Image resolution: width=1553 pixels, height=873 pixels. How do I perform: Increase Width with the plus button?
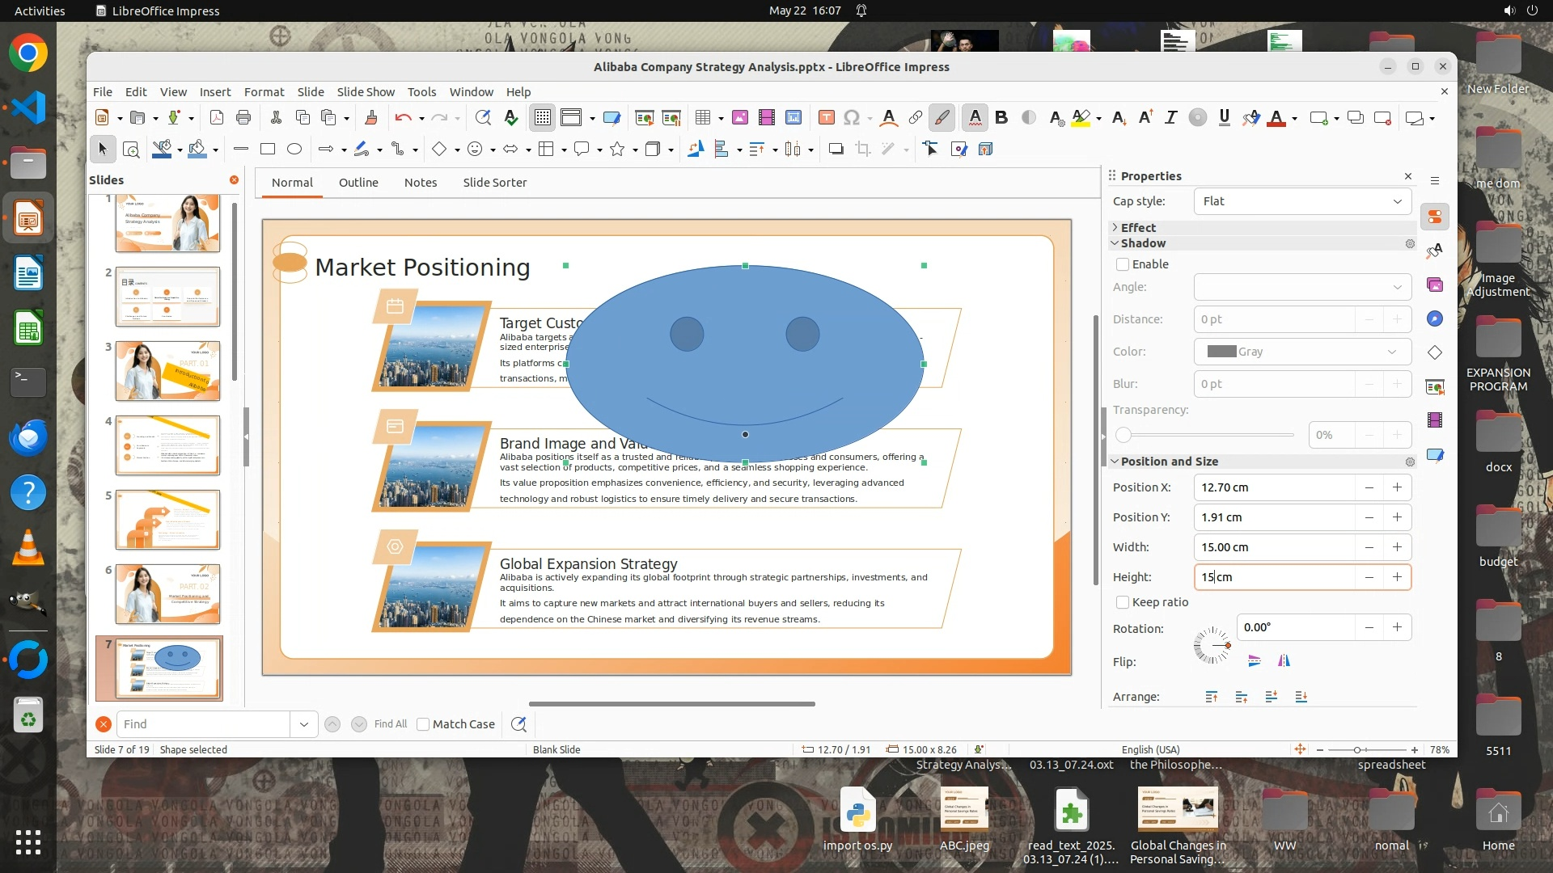[x=1397, y=547]
